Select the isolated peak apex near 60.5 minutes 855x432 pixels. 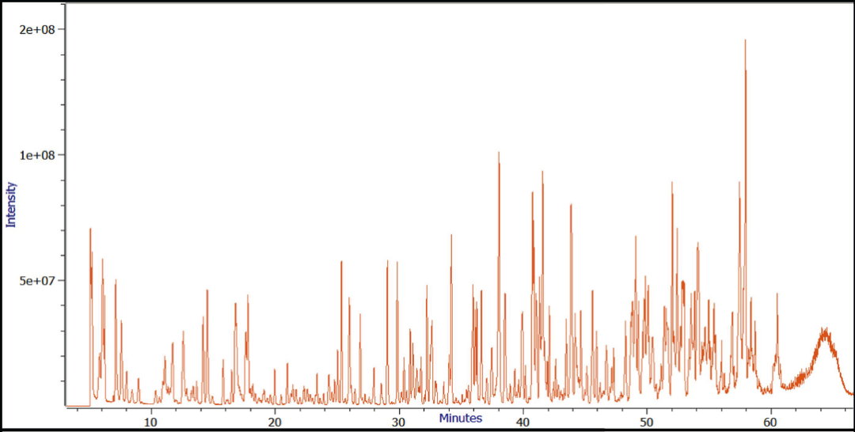click(x=777, y=294)
